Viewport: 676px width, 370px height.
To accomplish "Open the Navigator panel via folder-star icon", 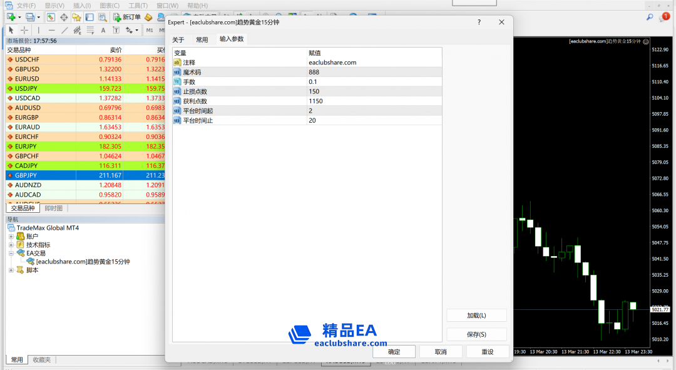I will pos(76,17).
